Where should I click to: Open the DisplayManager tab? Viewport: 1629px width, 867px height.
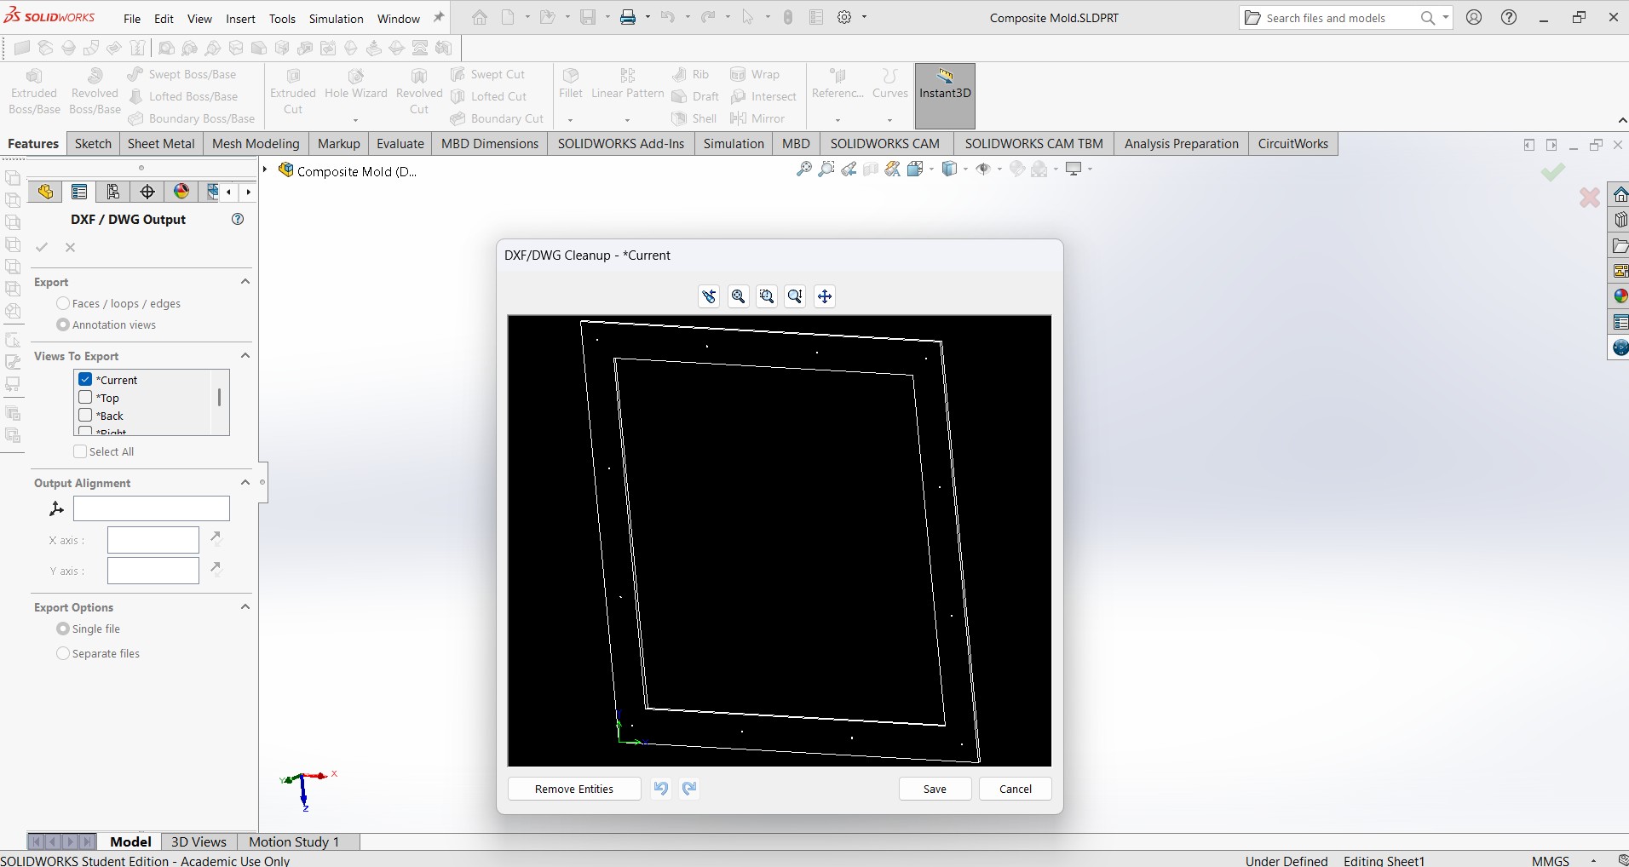pos(181,192)
